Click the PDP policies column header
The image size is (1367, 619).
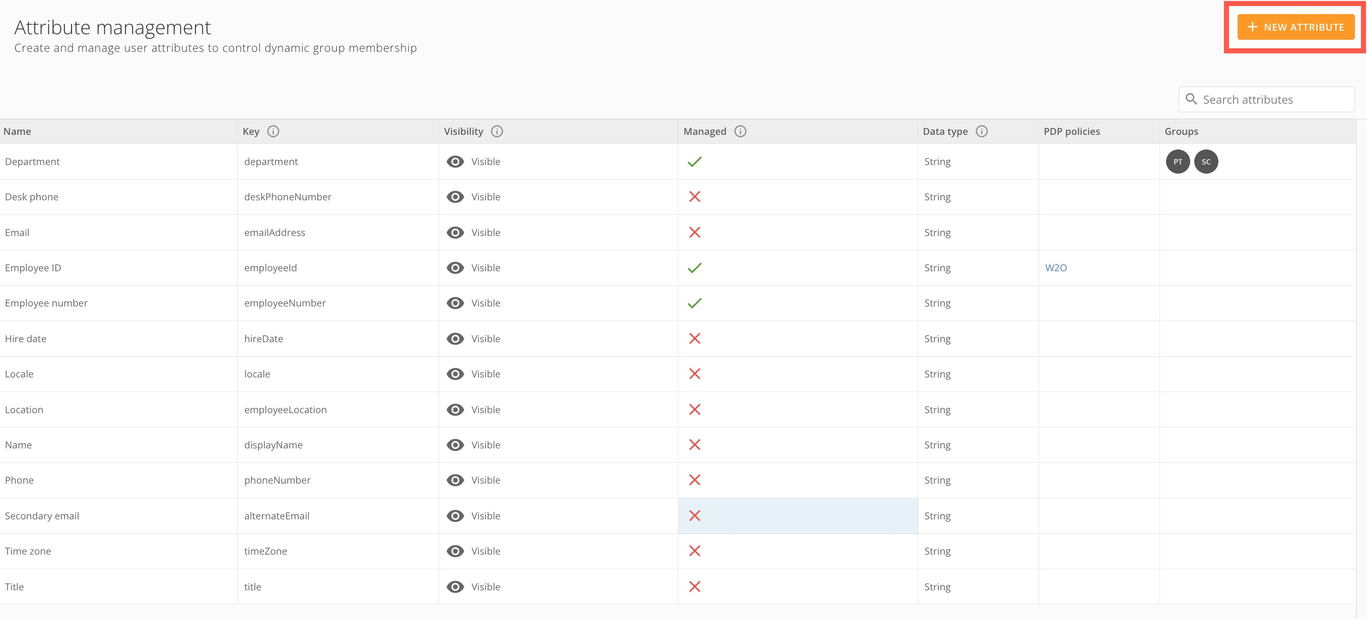click(x=1071, y=131)
